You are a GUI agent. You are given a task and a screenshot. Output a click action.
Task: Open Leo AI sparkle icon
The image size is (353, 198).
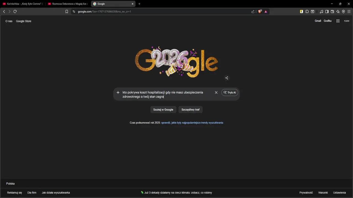coord(338,12)
